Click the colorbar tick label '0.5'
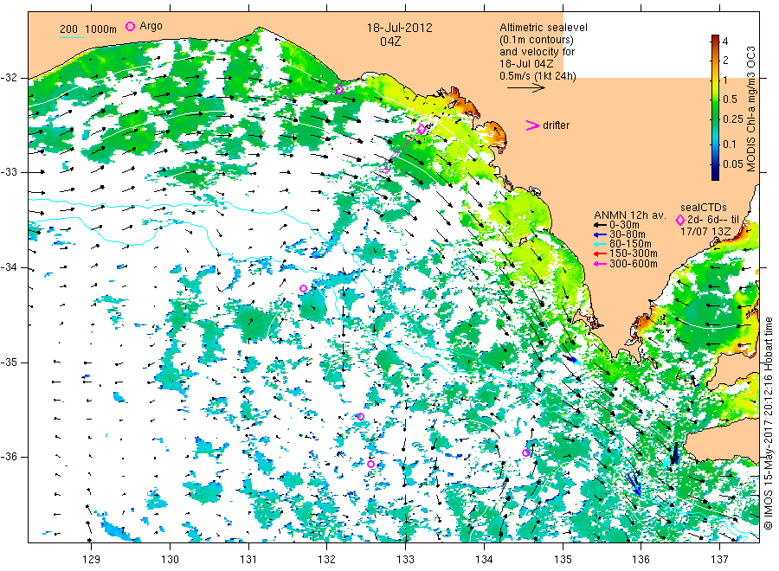 [x=730, y=99]
